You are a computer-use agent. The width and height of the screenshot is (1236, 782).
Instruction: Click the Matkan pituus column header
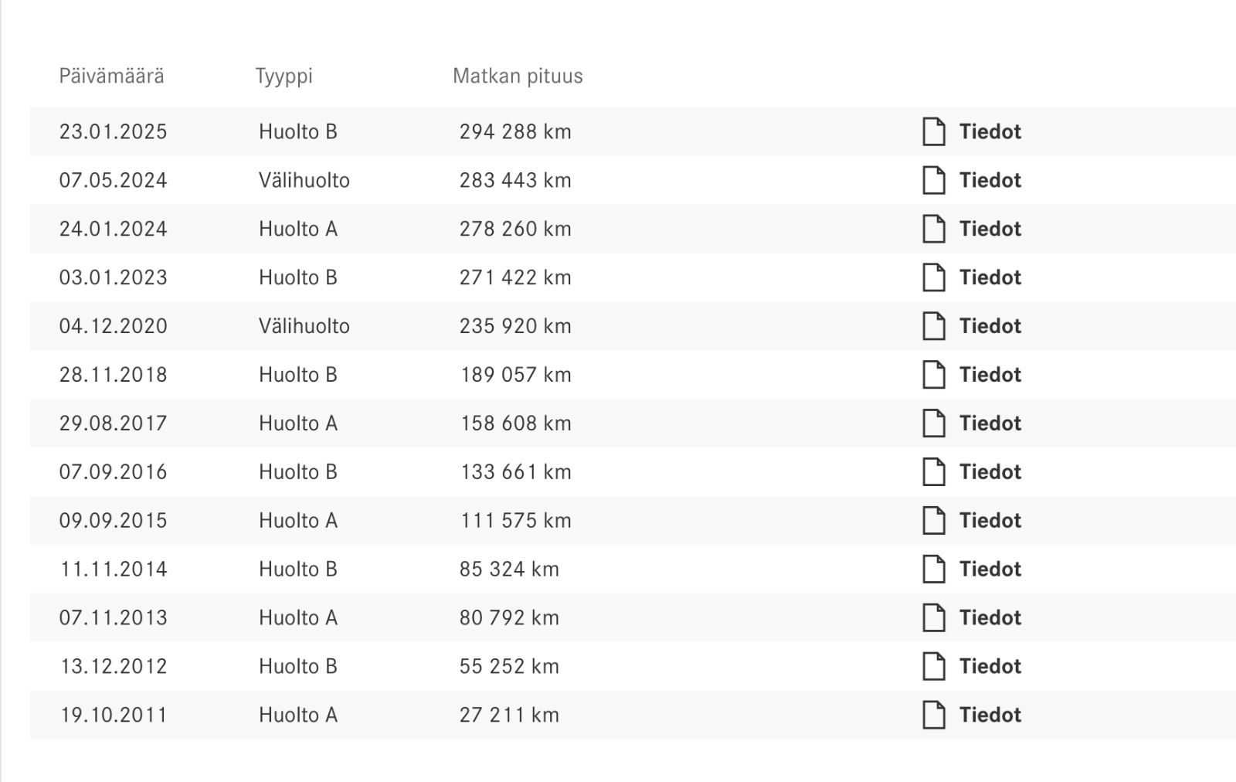pyautogui.click(x=518, y=76)
